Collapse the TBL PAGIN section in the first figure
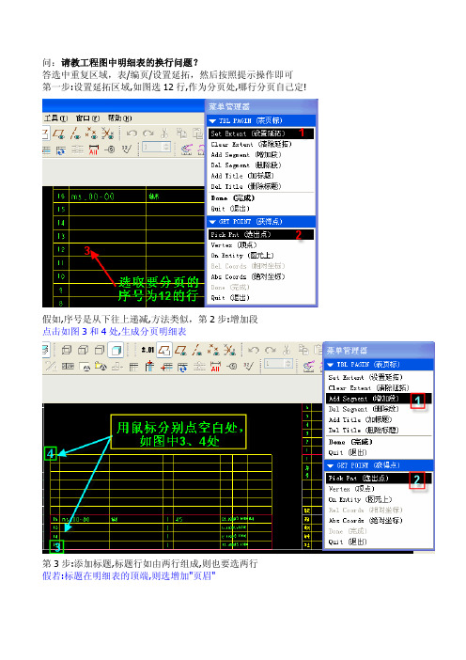 point(212,120)
